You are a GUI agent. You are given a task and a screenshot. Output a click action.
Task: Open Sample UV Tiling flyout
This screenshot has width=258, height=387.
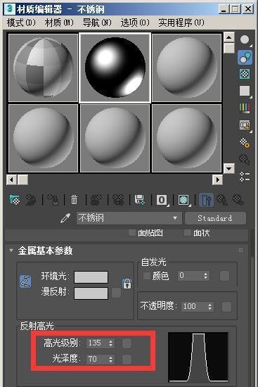[245, 91]
